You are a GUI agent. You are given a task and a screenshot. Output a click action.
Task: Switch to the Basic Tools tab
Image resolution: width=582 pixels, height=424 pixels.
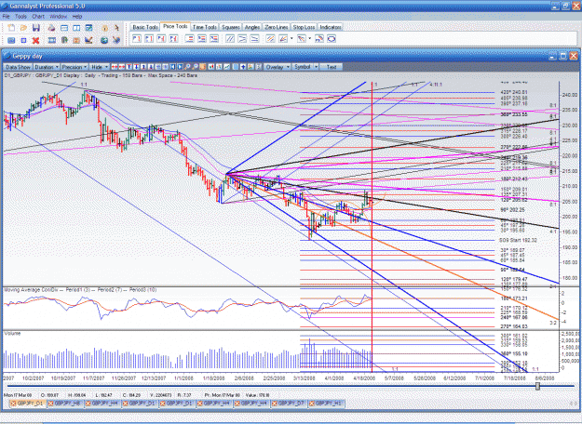click(145, 27)
